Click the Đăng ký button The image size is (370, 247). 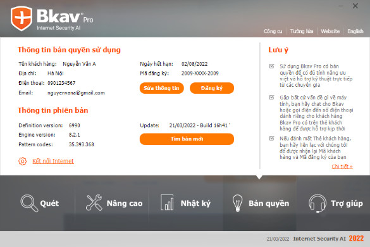coord(212,88)
